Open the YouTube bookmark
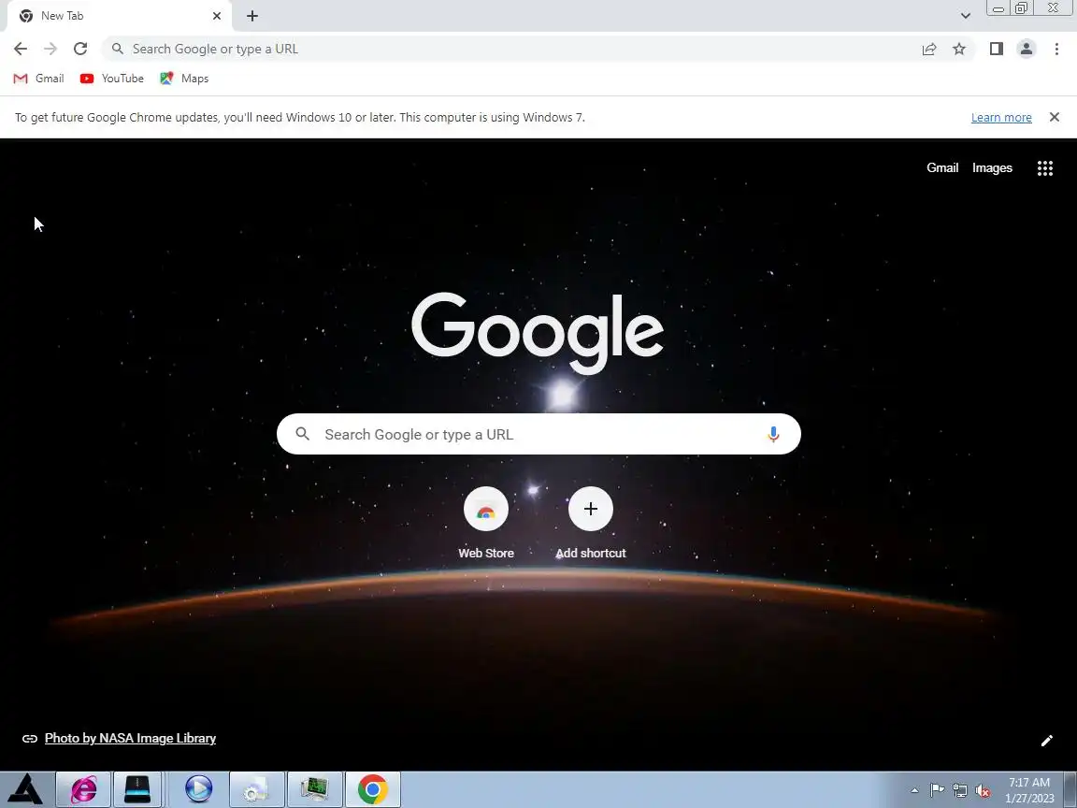This screenshot has width=1077, height=808. (112, 79)
